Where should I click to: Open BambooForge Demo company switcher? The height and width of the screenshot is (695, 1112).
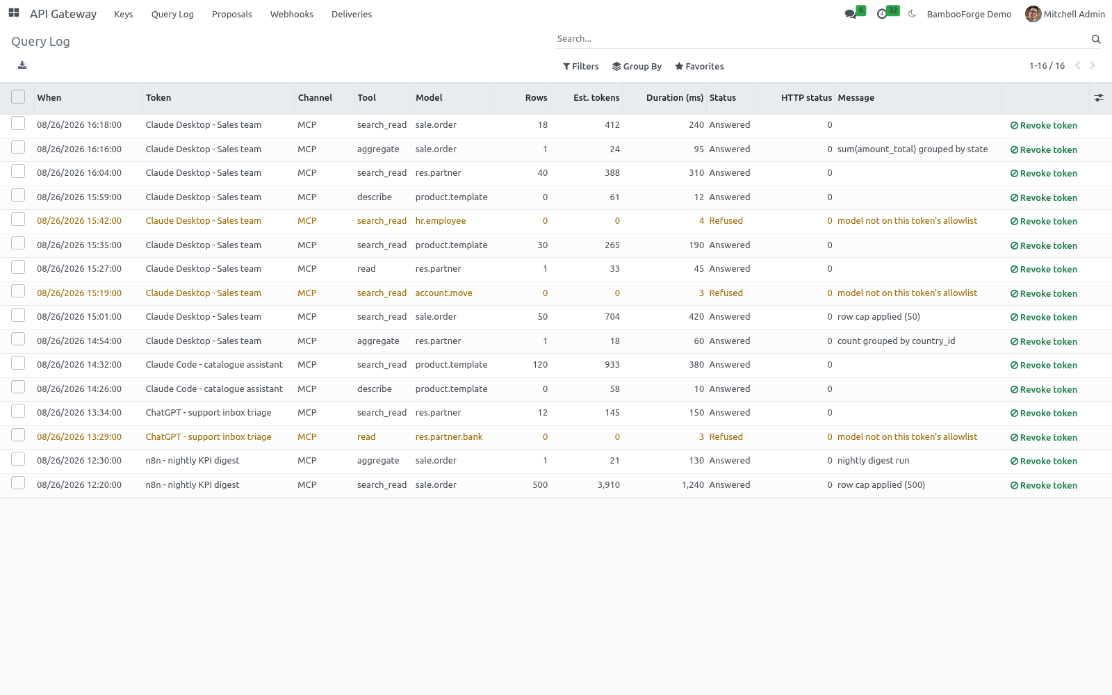969,14
